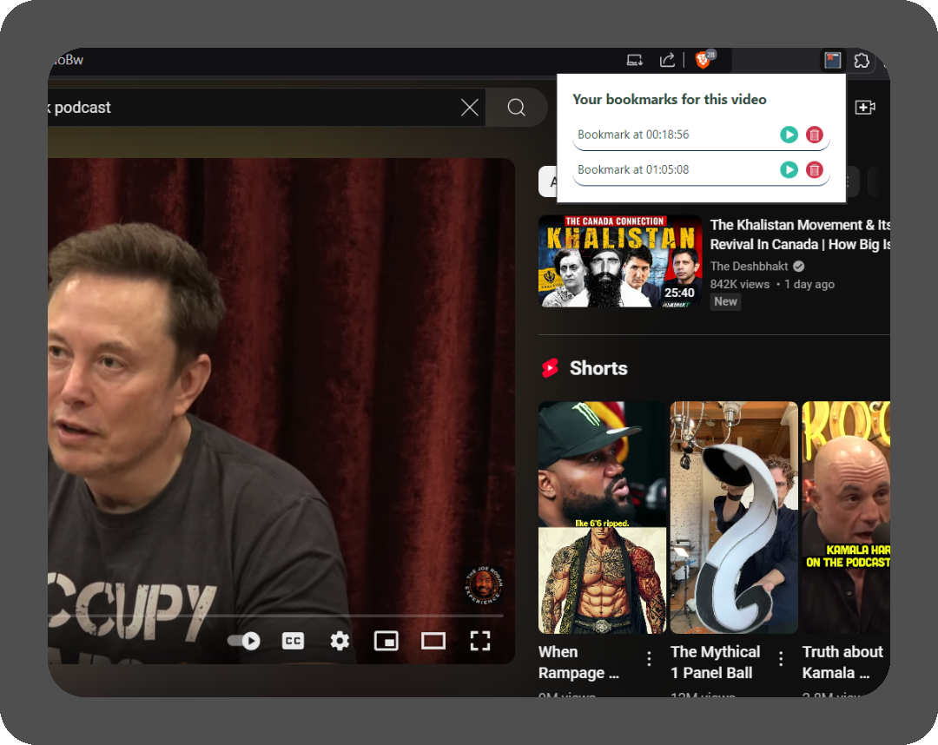Screen dimensions: 938x745
Task: Open video settings gear
Action: 340,641
